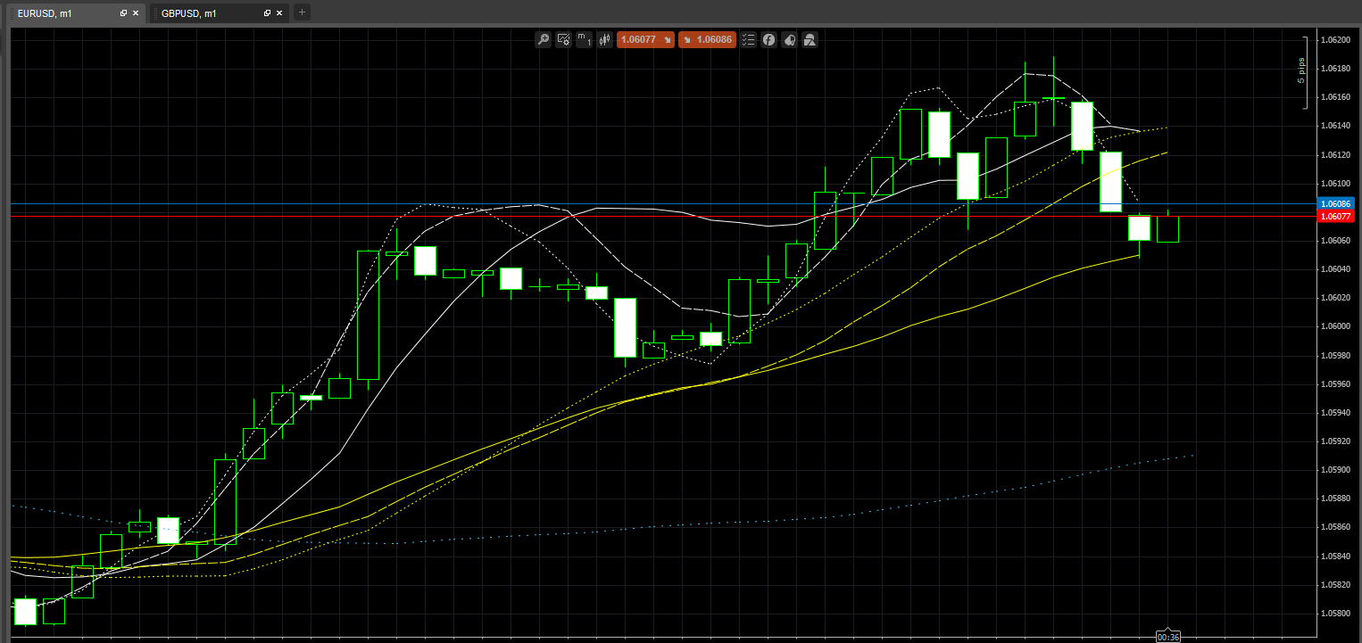Click the red 1.06077 bid price label
The image size is (1362, 643).
pos(1335,217)
